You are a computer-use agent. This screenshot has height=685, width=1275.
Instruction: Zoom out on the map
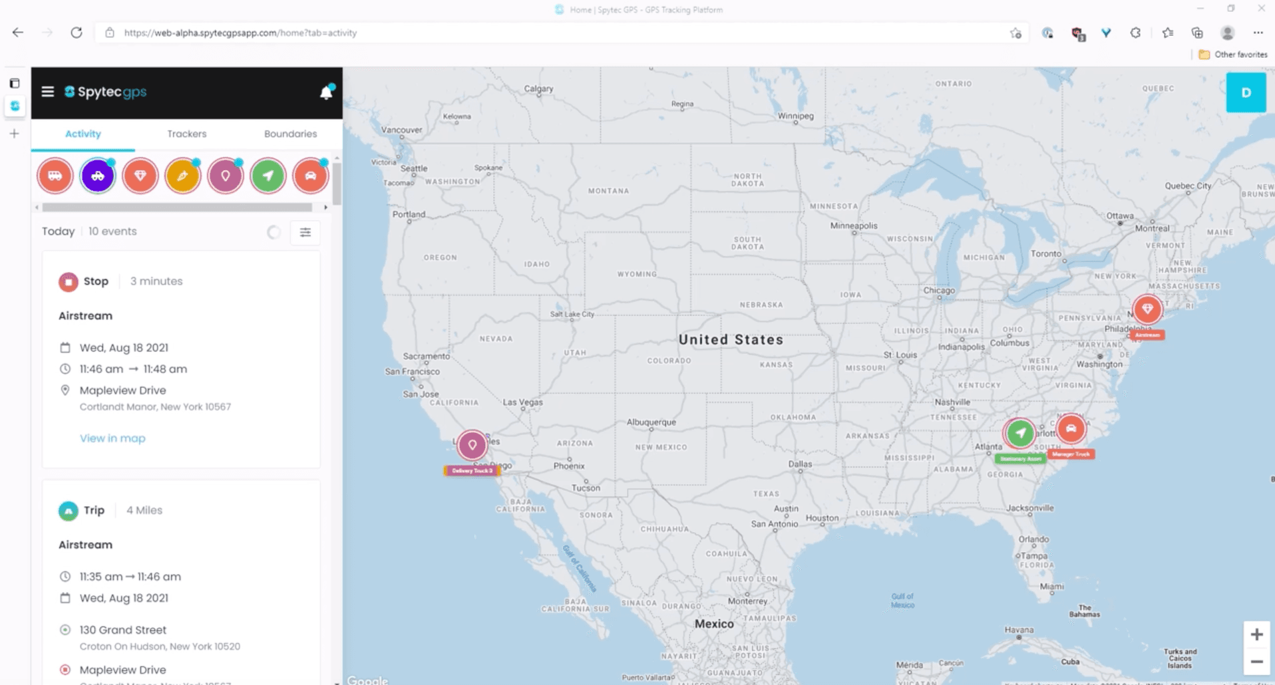click(x=1256, y=662)
